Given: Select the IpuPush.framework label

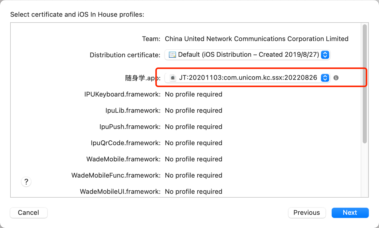Looking at the screenshot, I should tap(130, 127).
